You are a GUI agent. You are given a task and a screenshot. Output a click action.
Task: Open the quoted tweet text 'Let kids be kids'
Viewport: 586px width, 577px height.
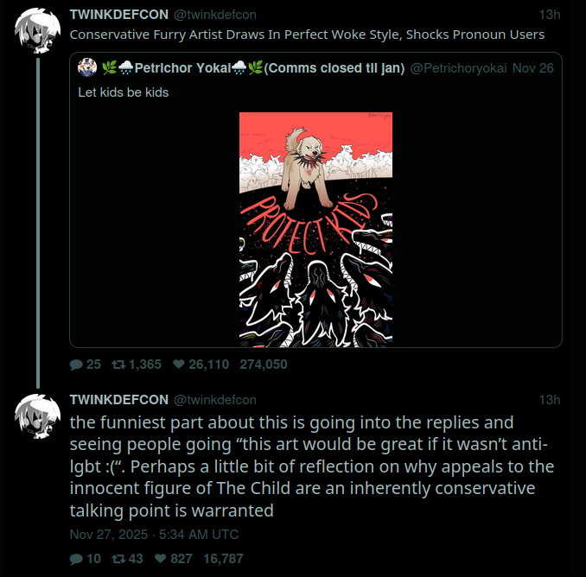[x=129, y=92]
